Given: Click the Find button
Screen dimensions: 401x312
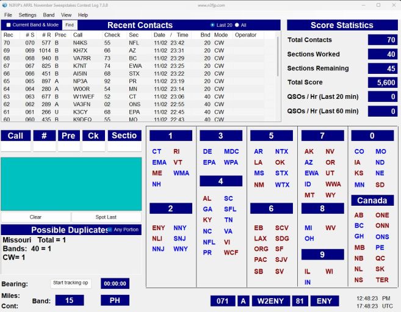Looking at the screenshot, I should point(70,25).
